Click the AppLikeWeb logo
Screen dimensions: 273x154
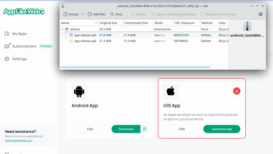(x=24, y=11)
